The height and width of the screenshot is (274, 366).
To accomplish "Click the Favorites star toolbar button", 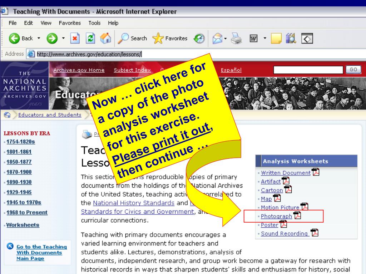I will click(x=170, y=39).
